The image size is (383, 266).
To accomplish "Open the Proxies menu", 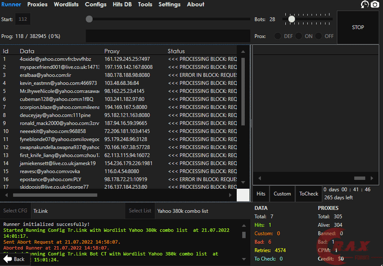I will coord(37,4).
